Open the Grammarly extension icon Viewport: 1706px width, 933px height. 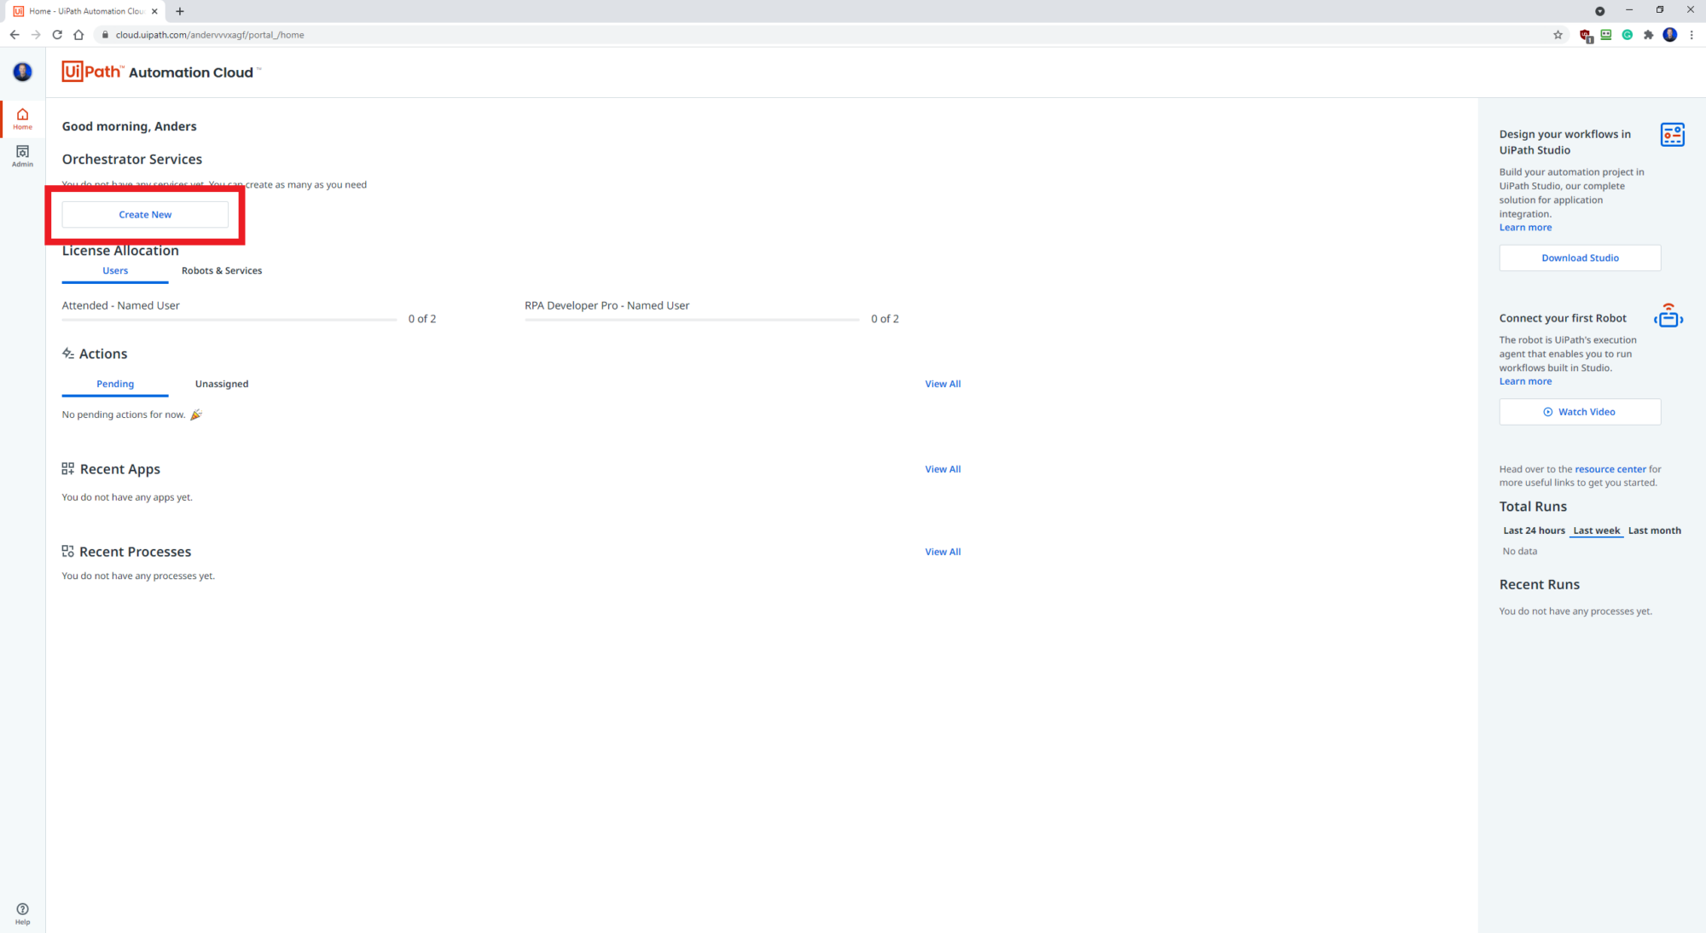(x=1628, y=35)
